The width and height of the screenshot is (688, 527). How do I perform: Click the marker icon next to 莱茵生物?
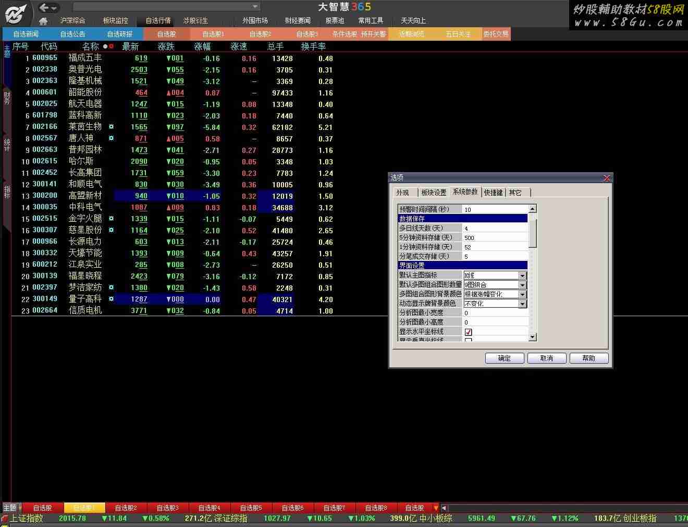click(x=111, y=127)
